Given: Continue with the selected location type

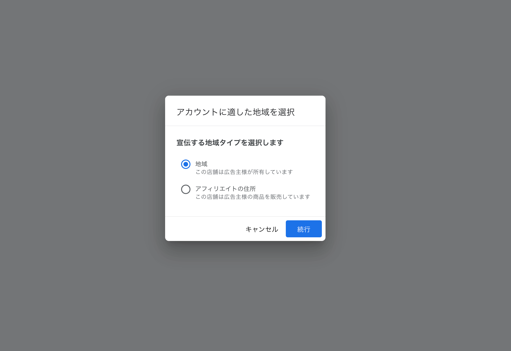Looking at the screenshot, I should [304, 229].
